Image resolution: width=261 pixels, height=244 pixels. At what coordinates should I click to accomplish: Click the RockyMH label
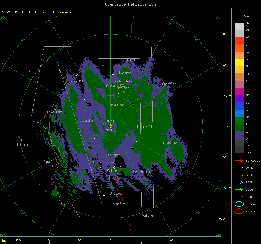pos(77,81)
